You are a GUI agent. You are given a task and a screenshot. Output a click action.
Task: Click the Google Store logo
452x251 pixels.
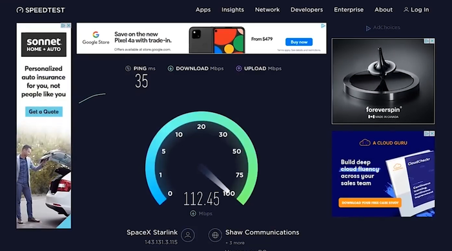tap(96, 38)
